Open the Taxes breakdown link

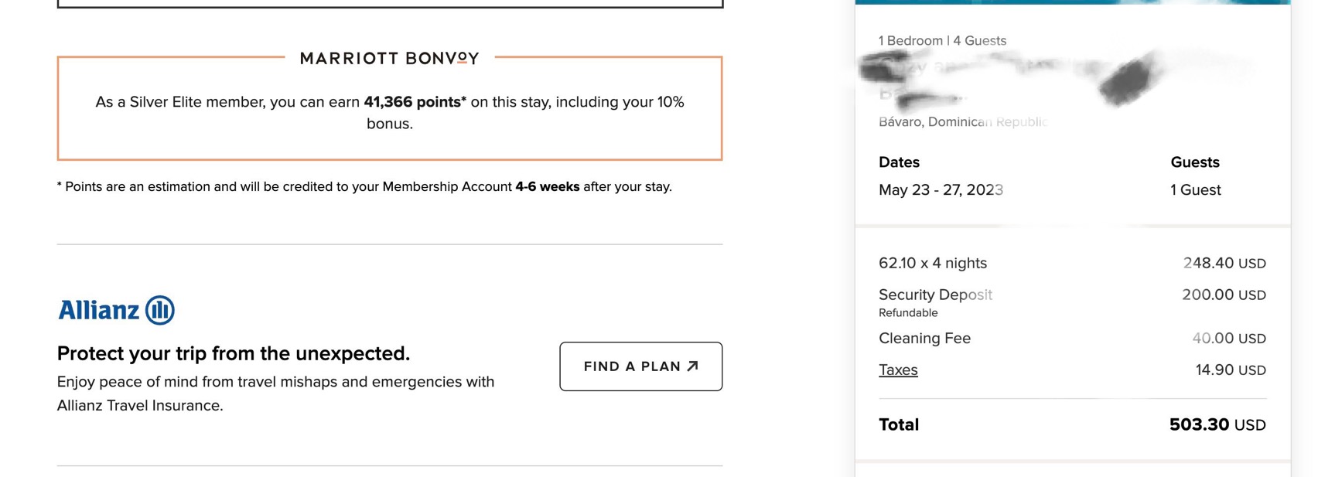898,370
